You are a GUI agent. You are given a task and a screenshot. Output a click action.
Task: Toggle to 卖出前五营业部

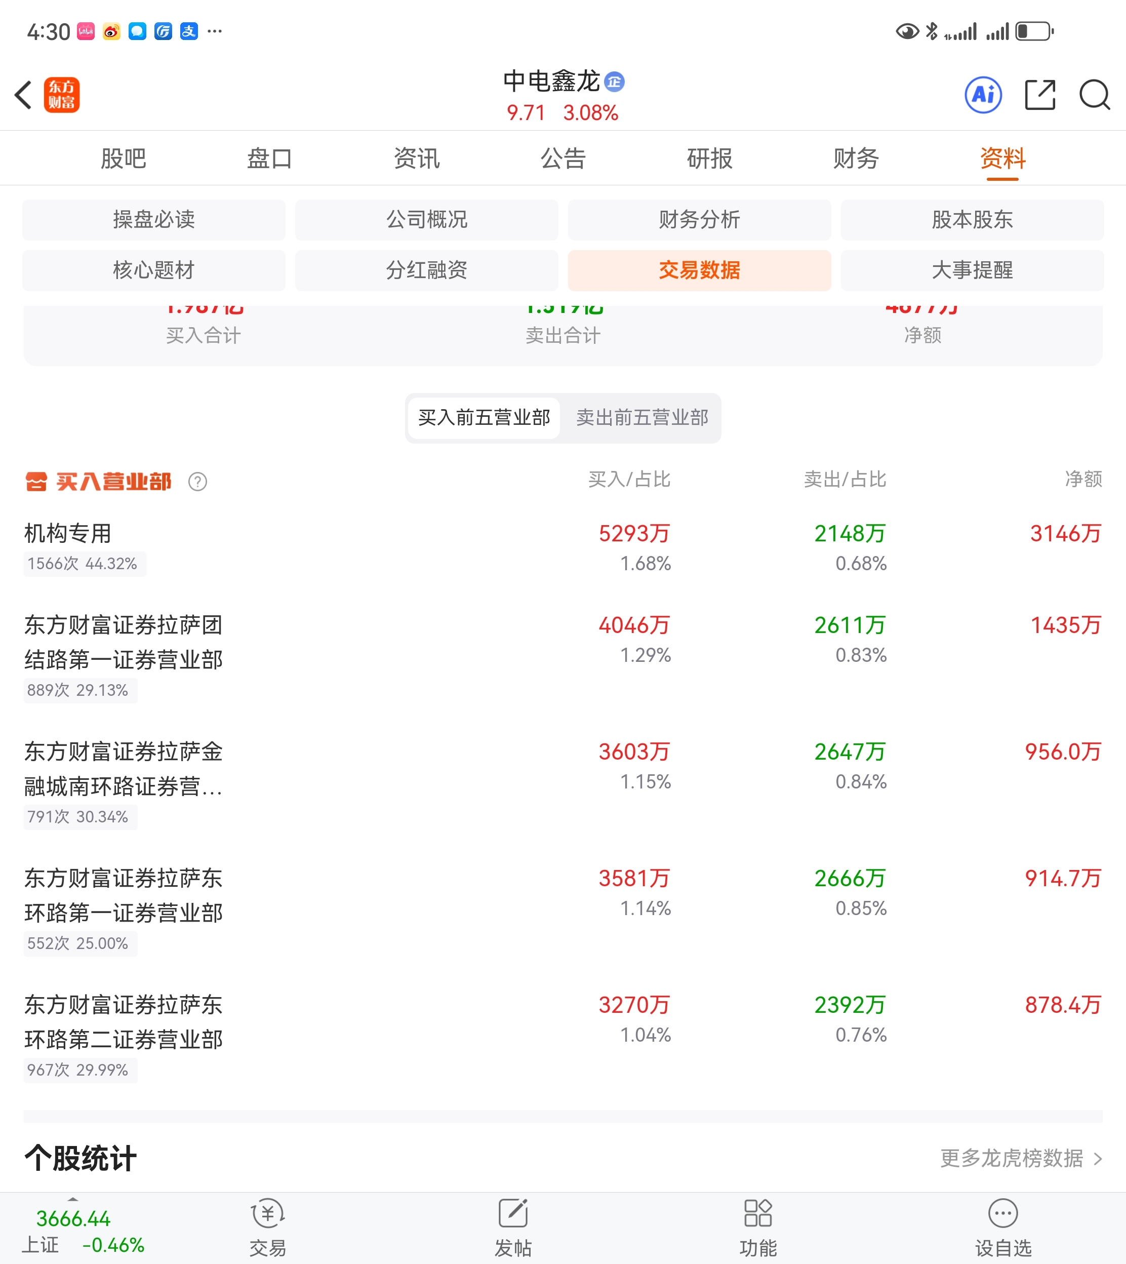pyautogui.click(x=642, y=418)
